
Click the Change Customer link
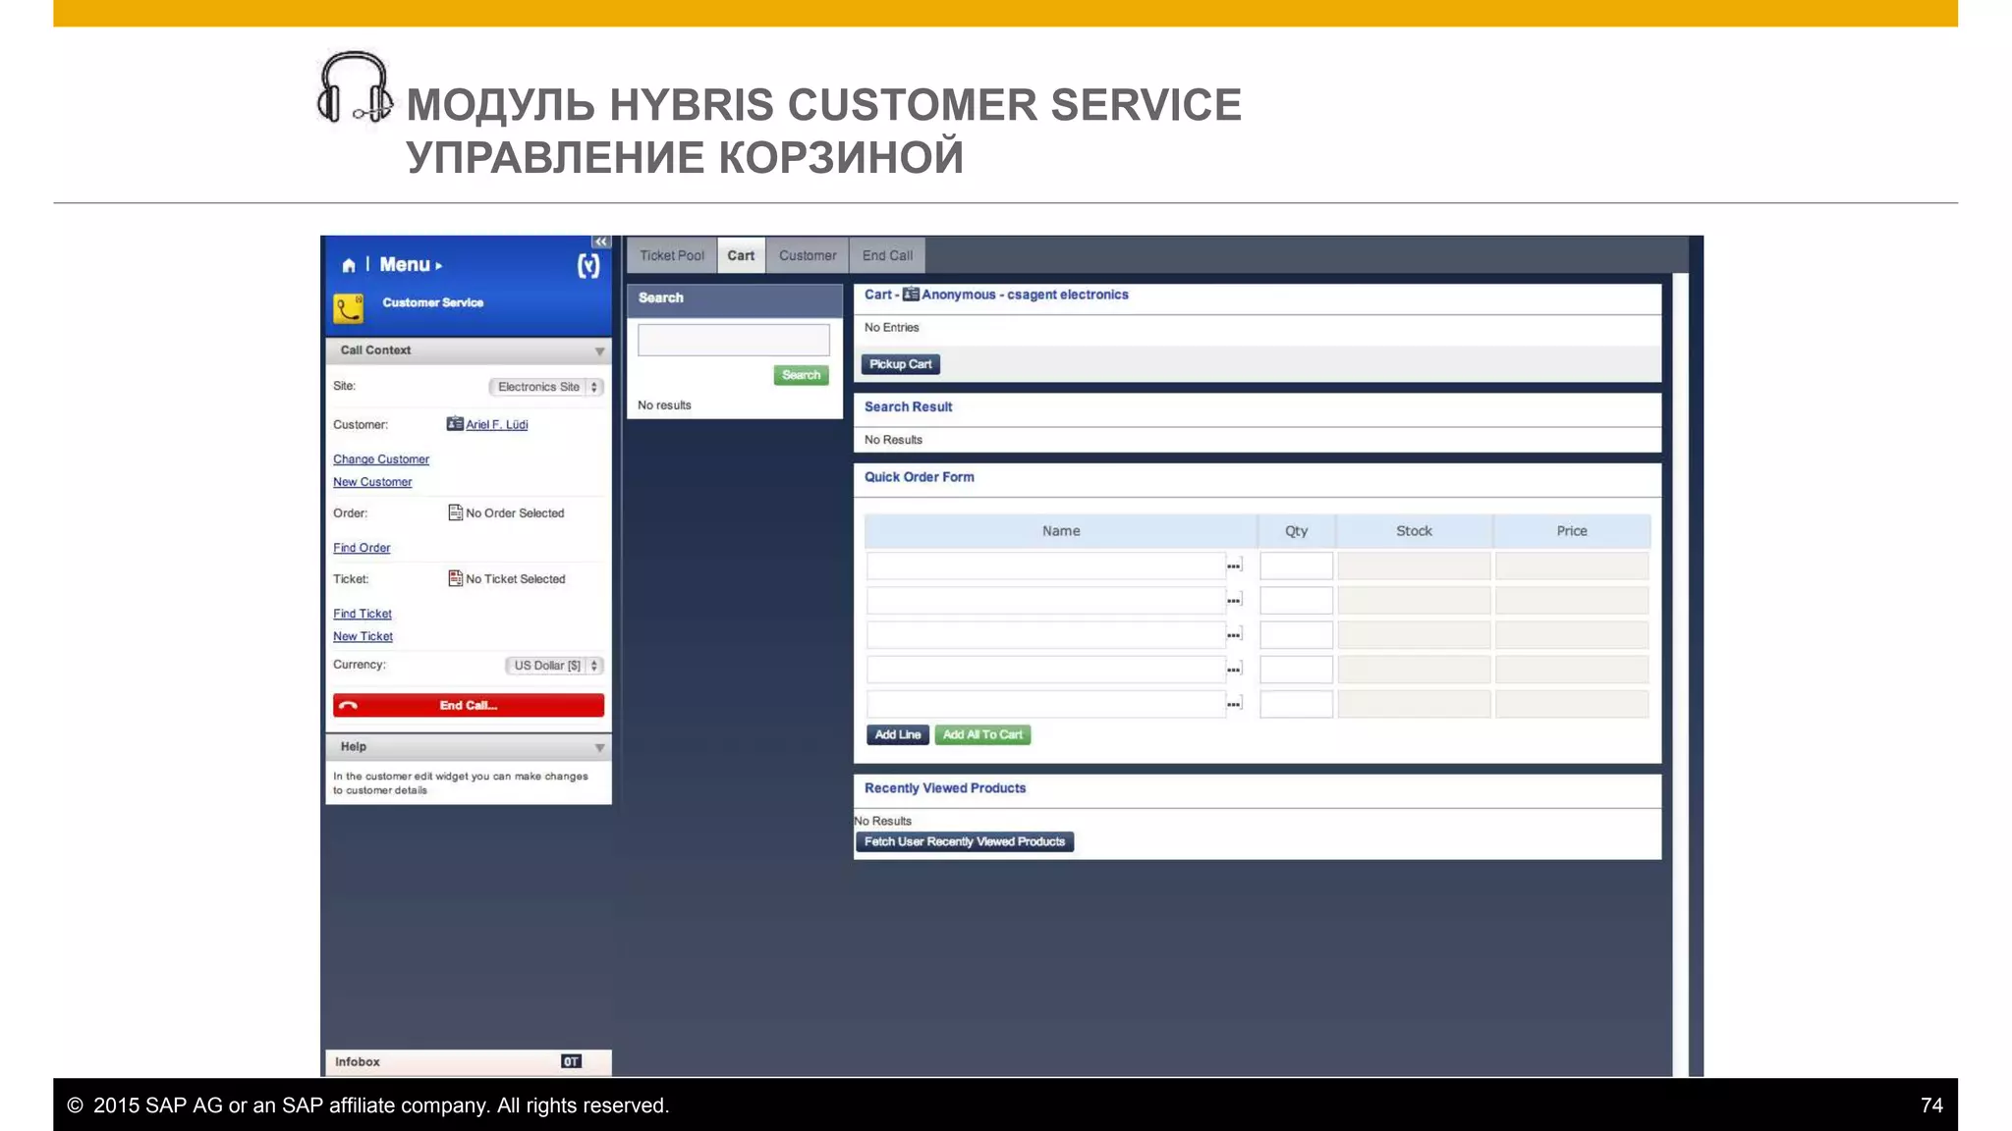pos(381,458)
